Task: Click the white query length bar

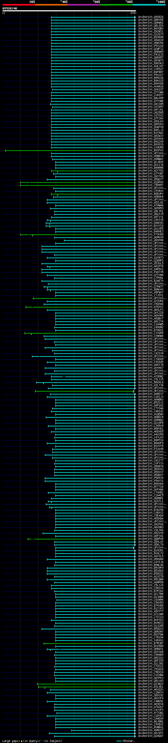Action: [69, 11]
